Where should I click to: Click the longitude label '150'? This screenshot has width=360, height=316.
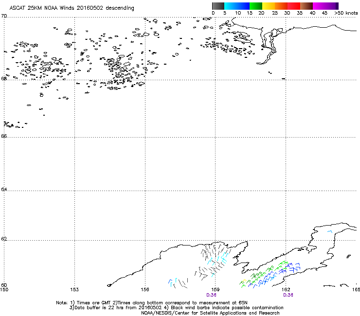[x=4, y=290]
